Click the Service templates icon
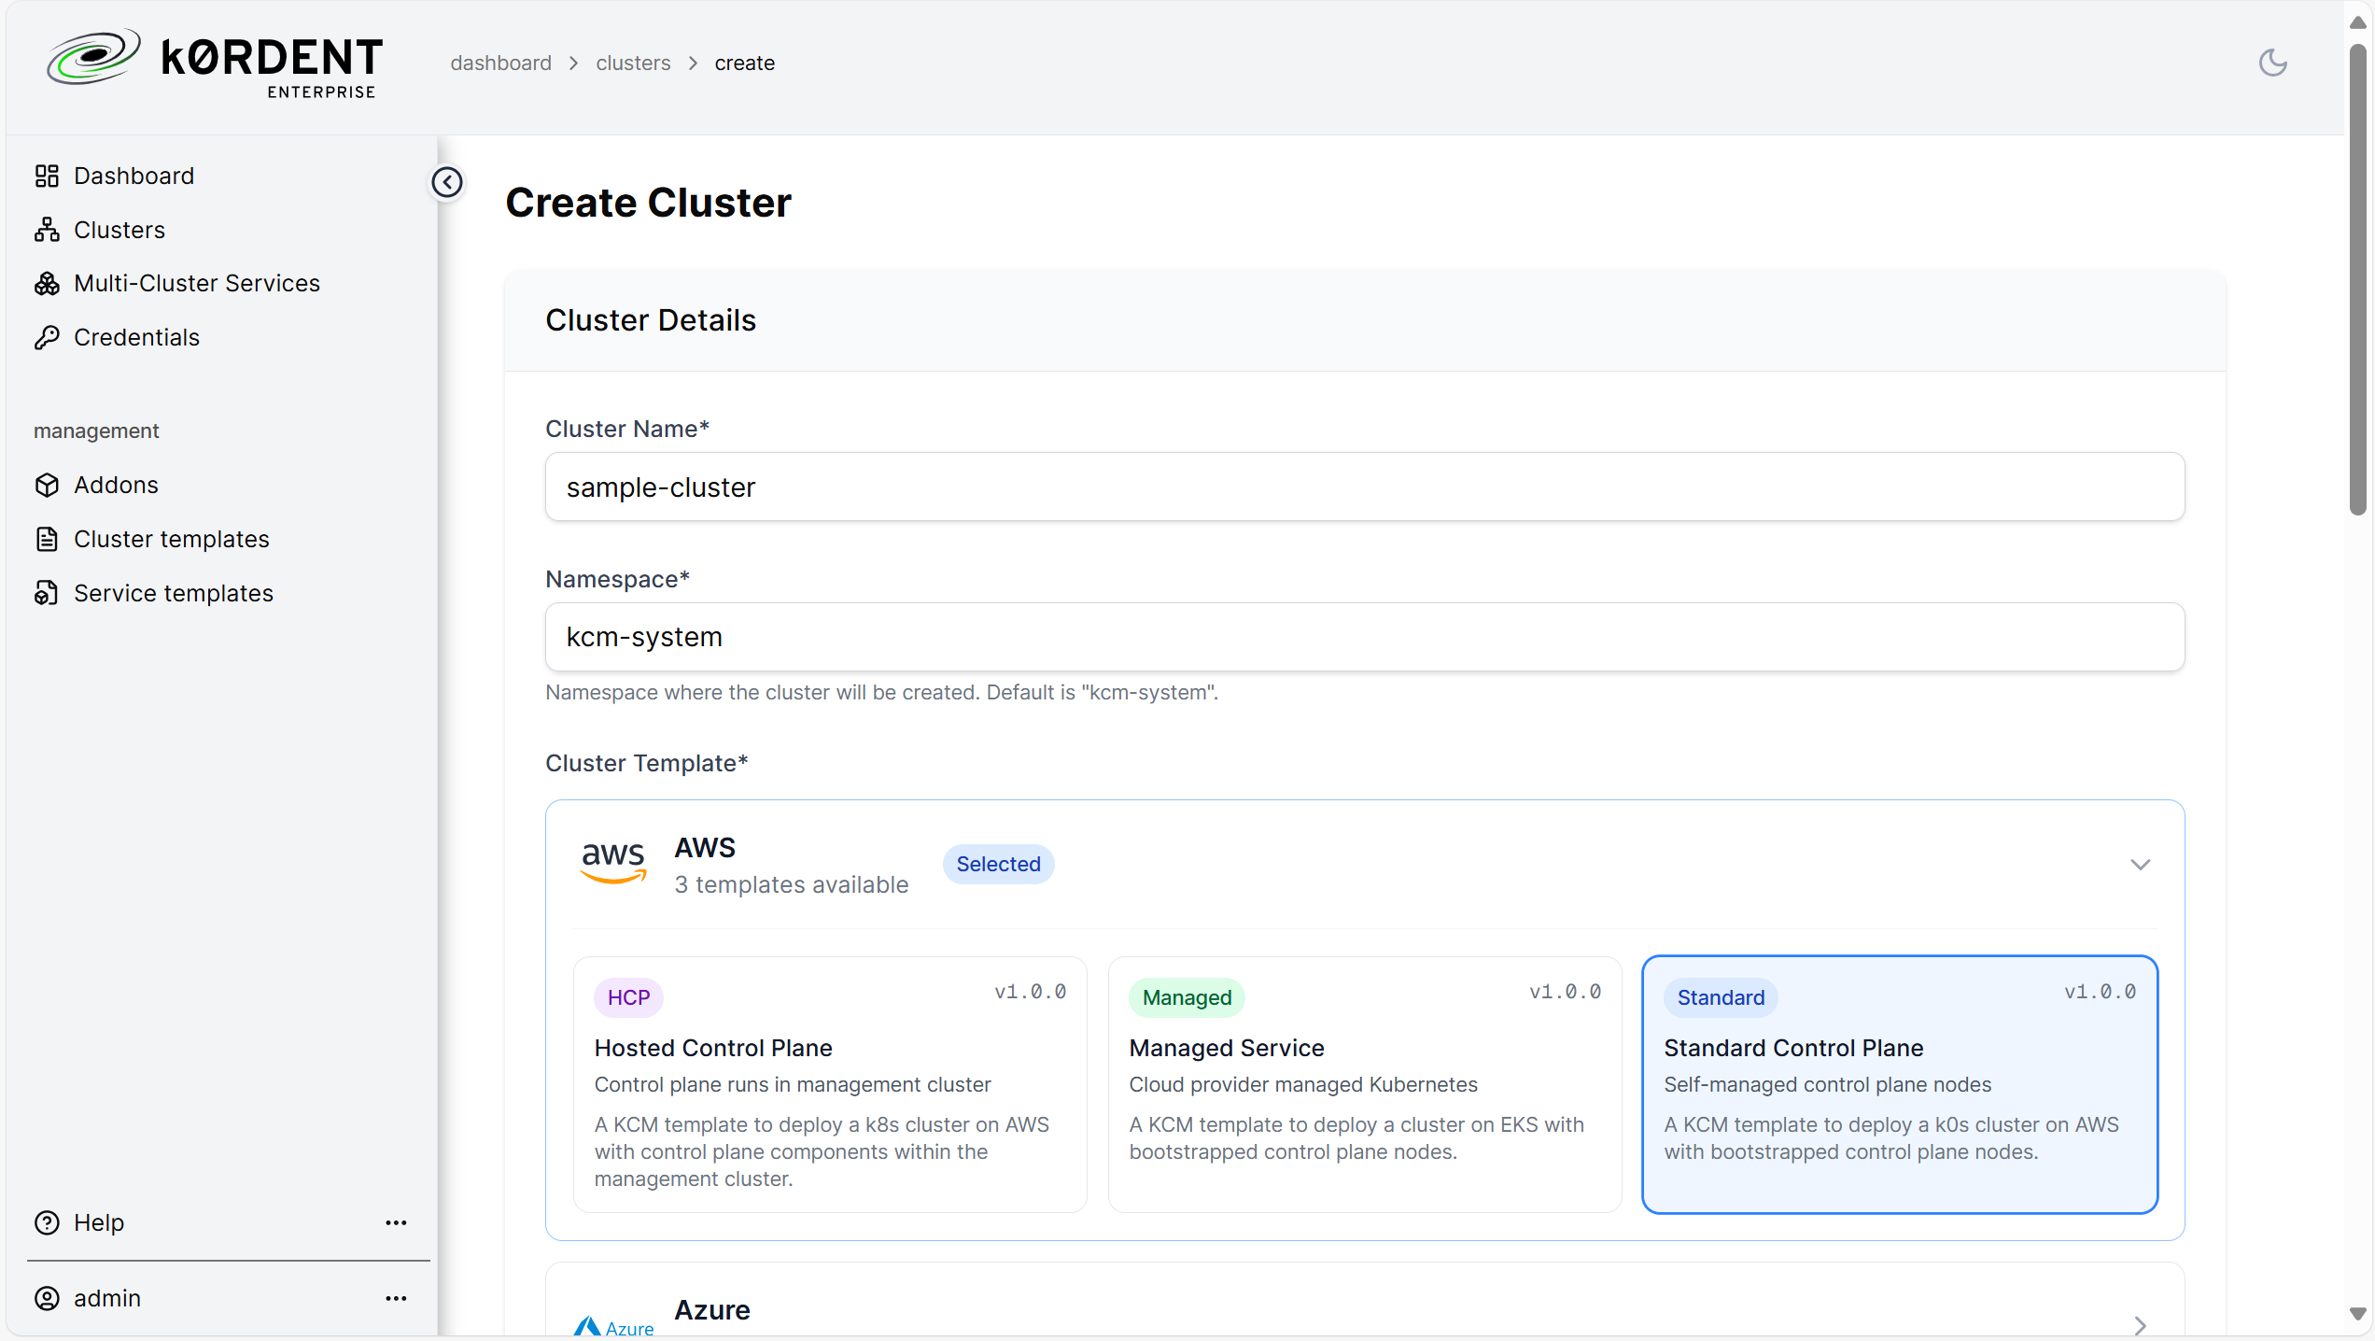 (47, 593)
